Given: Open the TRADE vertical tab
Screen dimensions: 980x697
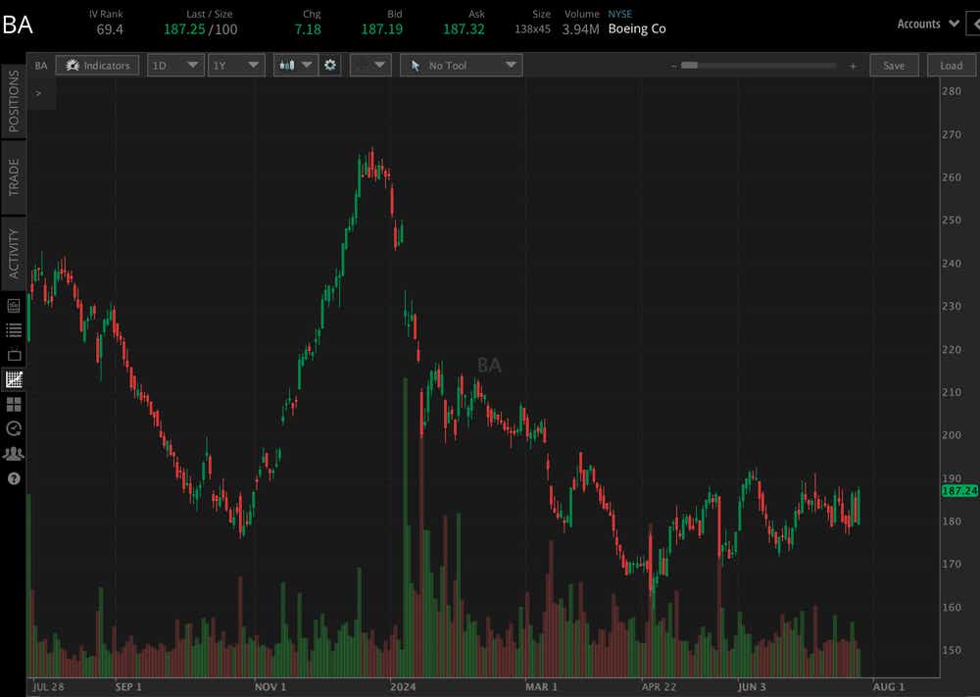Looking at the screenshot, I should (x=13, y=177).
